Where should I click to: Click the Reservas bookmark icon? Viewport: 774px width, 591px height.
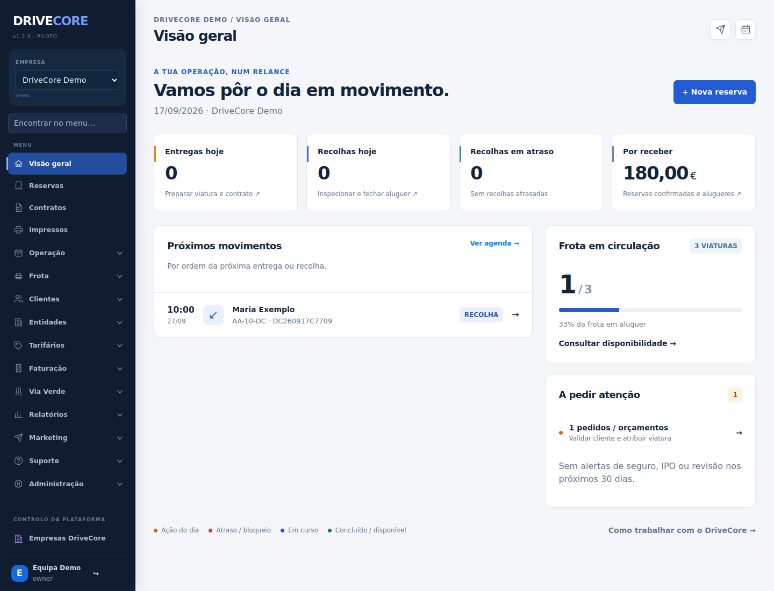pyautogui.click(x=18, y=186)
